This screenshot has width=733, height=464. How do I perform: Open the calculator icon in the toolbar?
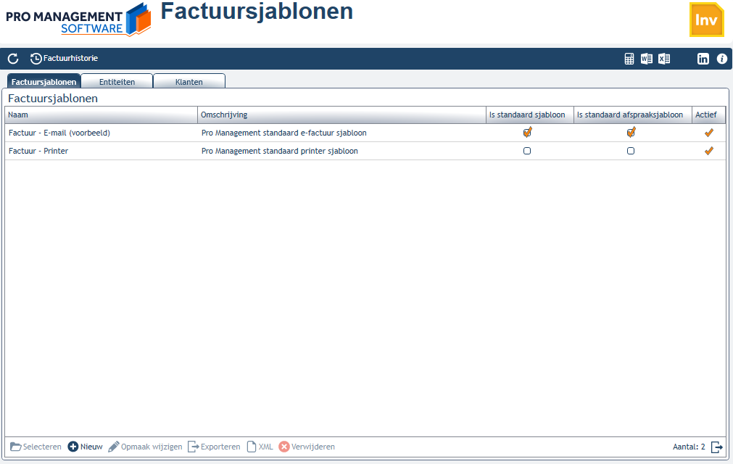tap(629, 59)
